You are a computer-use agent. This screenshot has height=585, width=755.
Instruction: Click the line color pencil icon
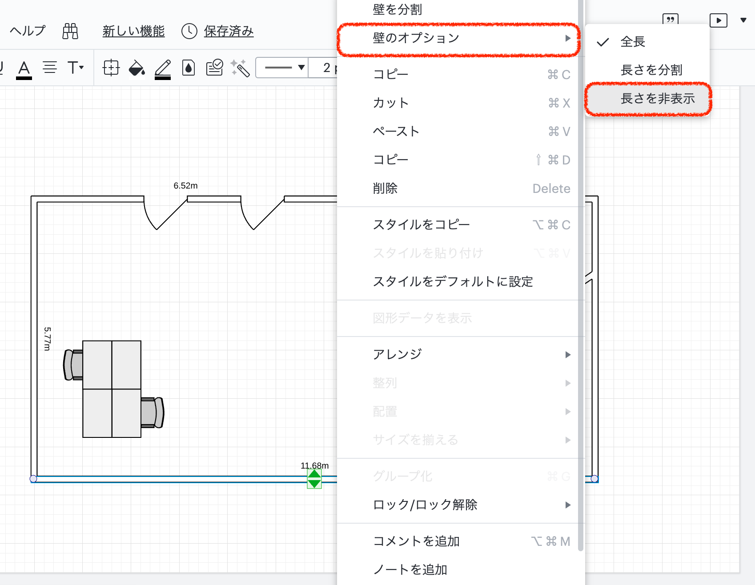[163, 69]
